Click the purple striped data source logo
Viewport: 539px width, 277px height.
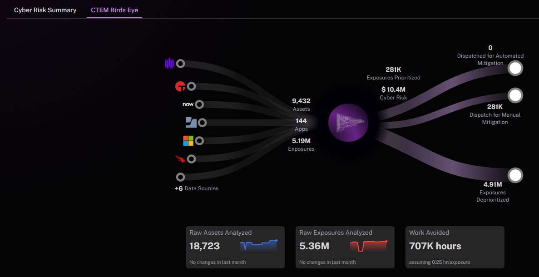[x=169, y=64]
